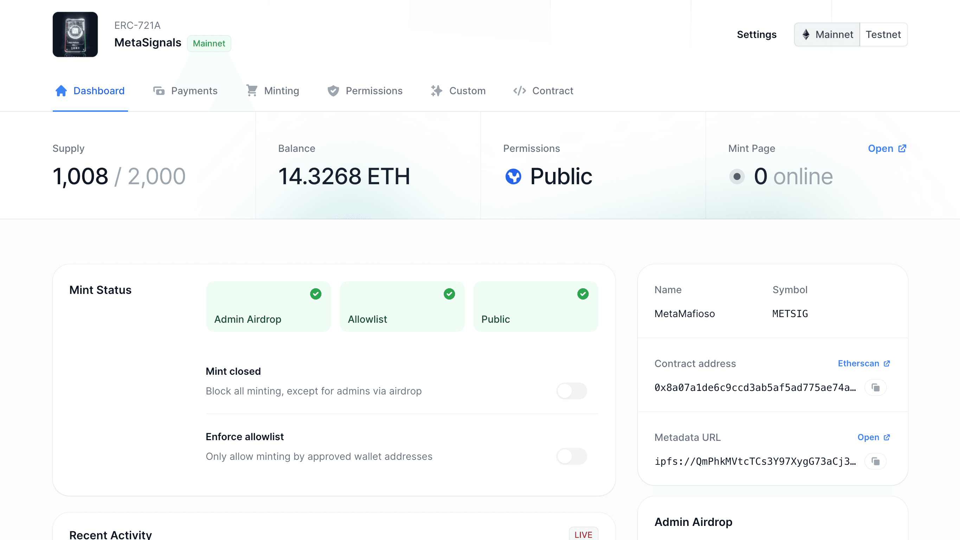This screenshot has width=960, height=540.
Task: Click the Custom settings gear icon
Action: (x=437, y=90)
